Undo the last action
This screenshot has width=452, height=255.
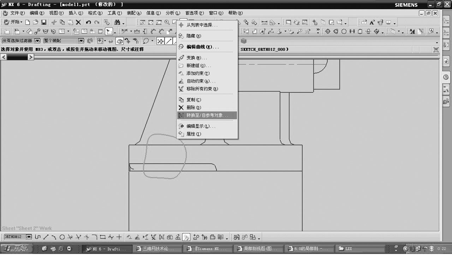[88, 22]
